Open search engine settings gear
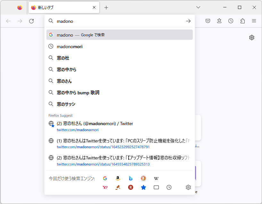Viewport: 262px width, 204px height. 188,187
